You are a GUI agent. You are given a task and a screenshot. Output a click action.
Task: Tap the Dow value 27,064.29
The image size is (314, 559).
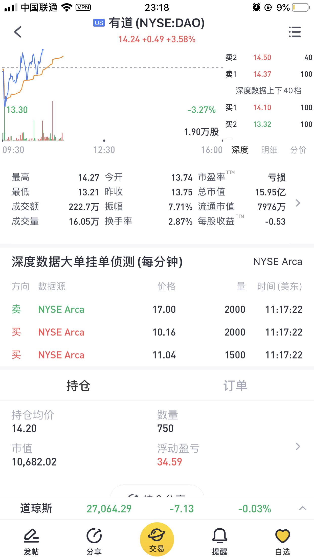pos(109,509)
